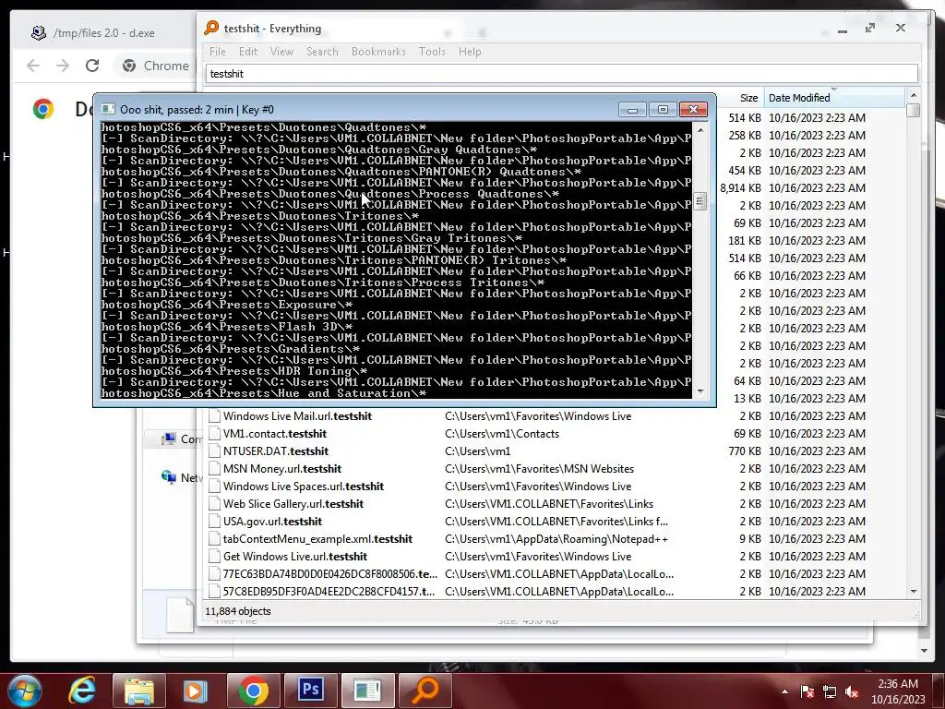Viewport: 945px width, 709px height.
Task: Click the console vertical scrollbar thumb
Action: pos(700,200)
